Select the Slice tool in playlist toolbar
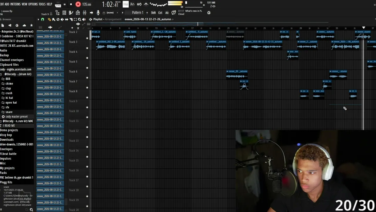Screen dimensions: 376x212 [x=71, y=19]
